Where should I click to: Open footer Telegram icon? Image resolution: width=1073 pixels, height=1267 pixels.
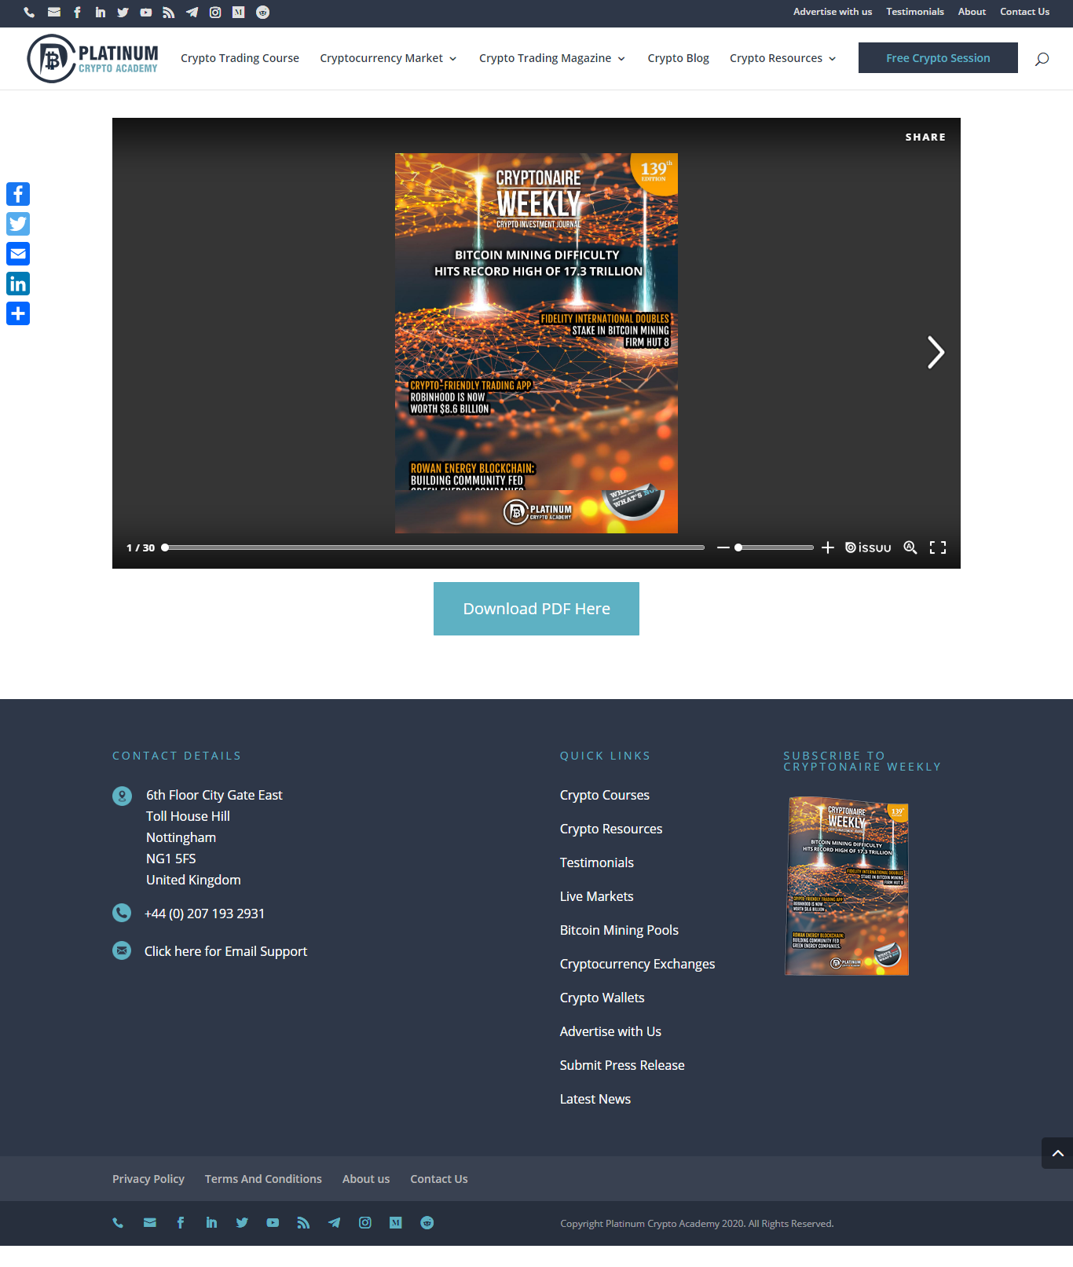335,1222
